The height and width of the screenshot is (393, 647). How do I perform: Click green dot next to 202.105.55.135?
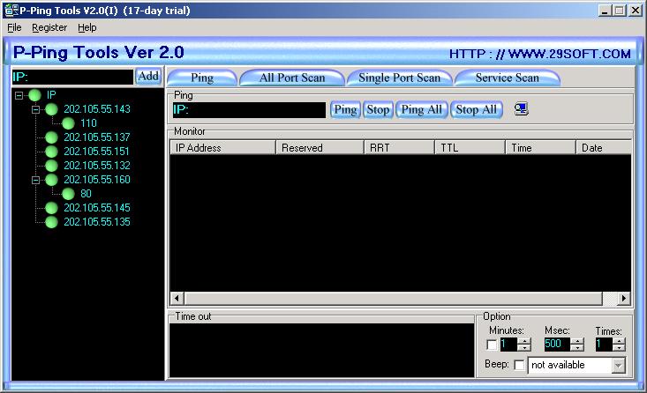[x=51, y=222]
